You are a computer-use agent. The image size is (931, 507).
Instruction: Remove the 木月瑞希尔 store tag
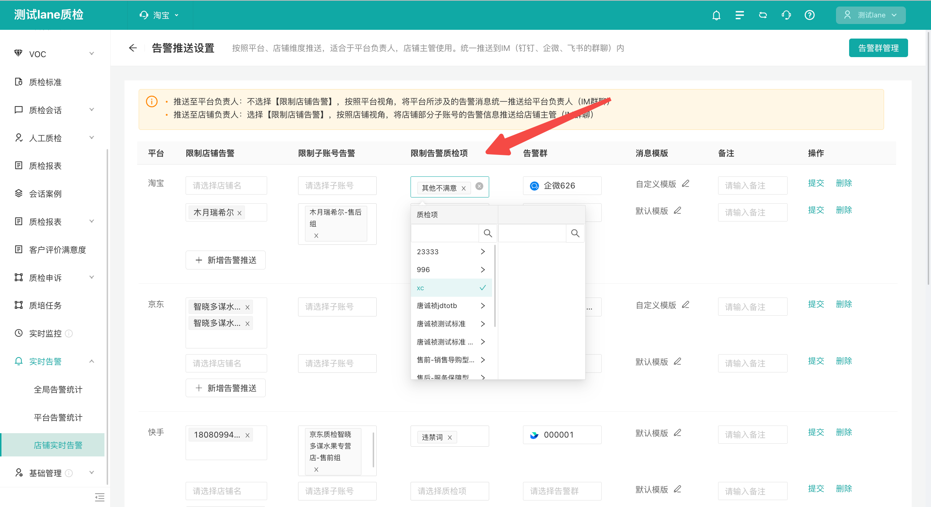[239, 213]
